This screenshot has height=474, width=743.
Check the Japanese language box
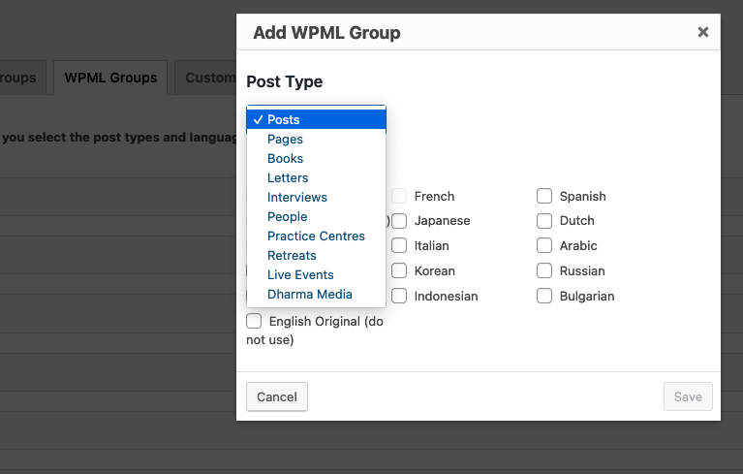click(399, 221)
